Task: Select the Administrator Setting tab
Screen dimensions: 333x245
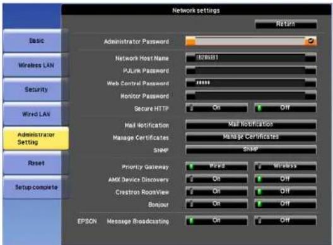Action: pos(36,139)
